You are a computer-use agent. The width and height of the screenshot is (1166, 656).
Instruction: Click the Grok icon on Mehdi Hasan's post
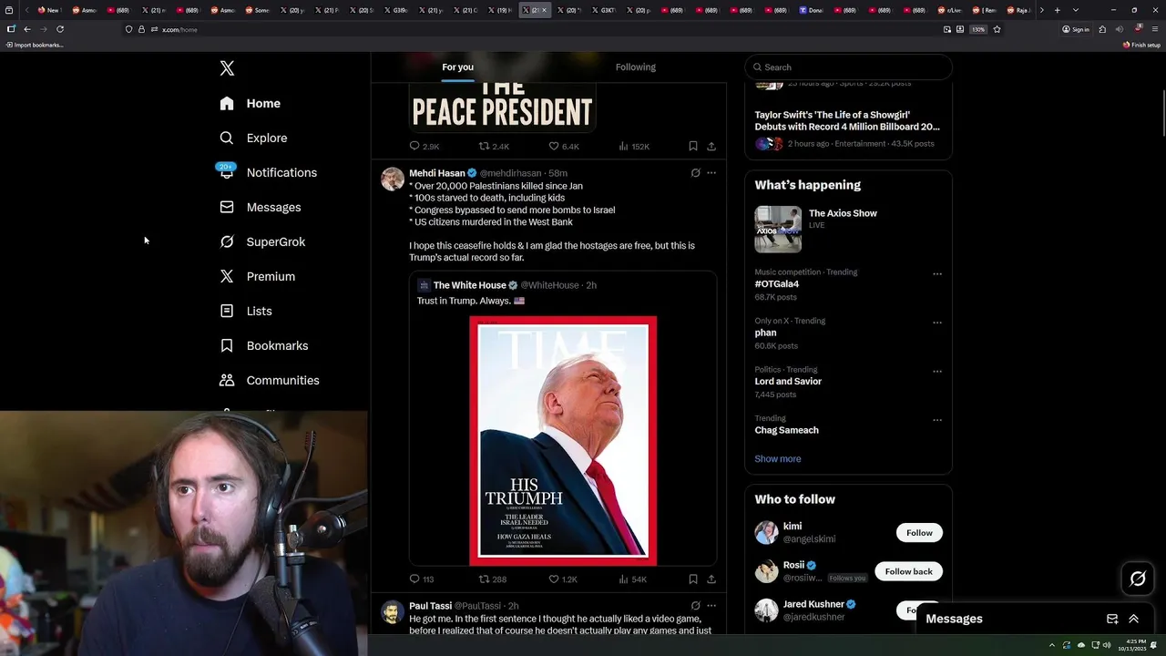pyautogui.click(x=695, y=173)
